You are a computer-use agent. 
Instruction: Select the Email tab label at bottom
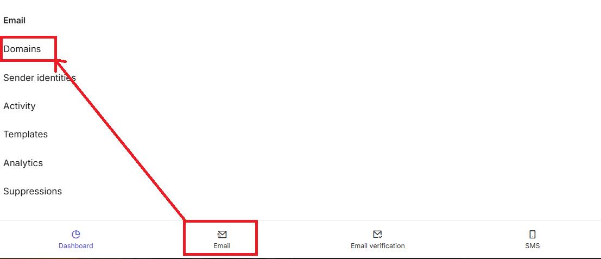point(222,246)
